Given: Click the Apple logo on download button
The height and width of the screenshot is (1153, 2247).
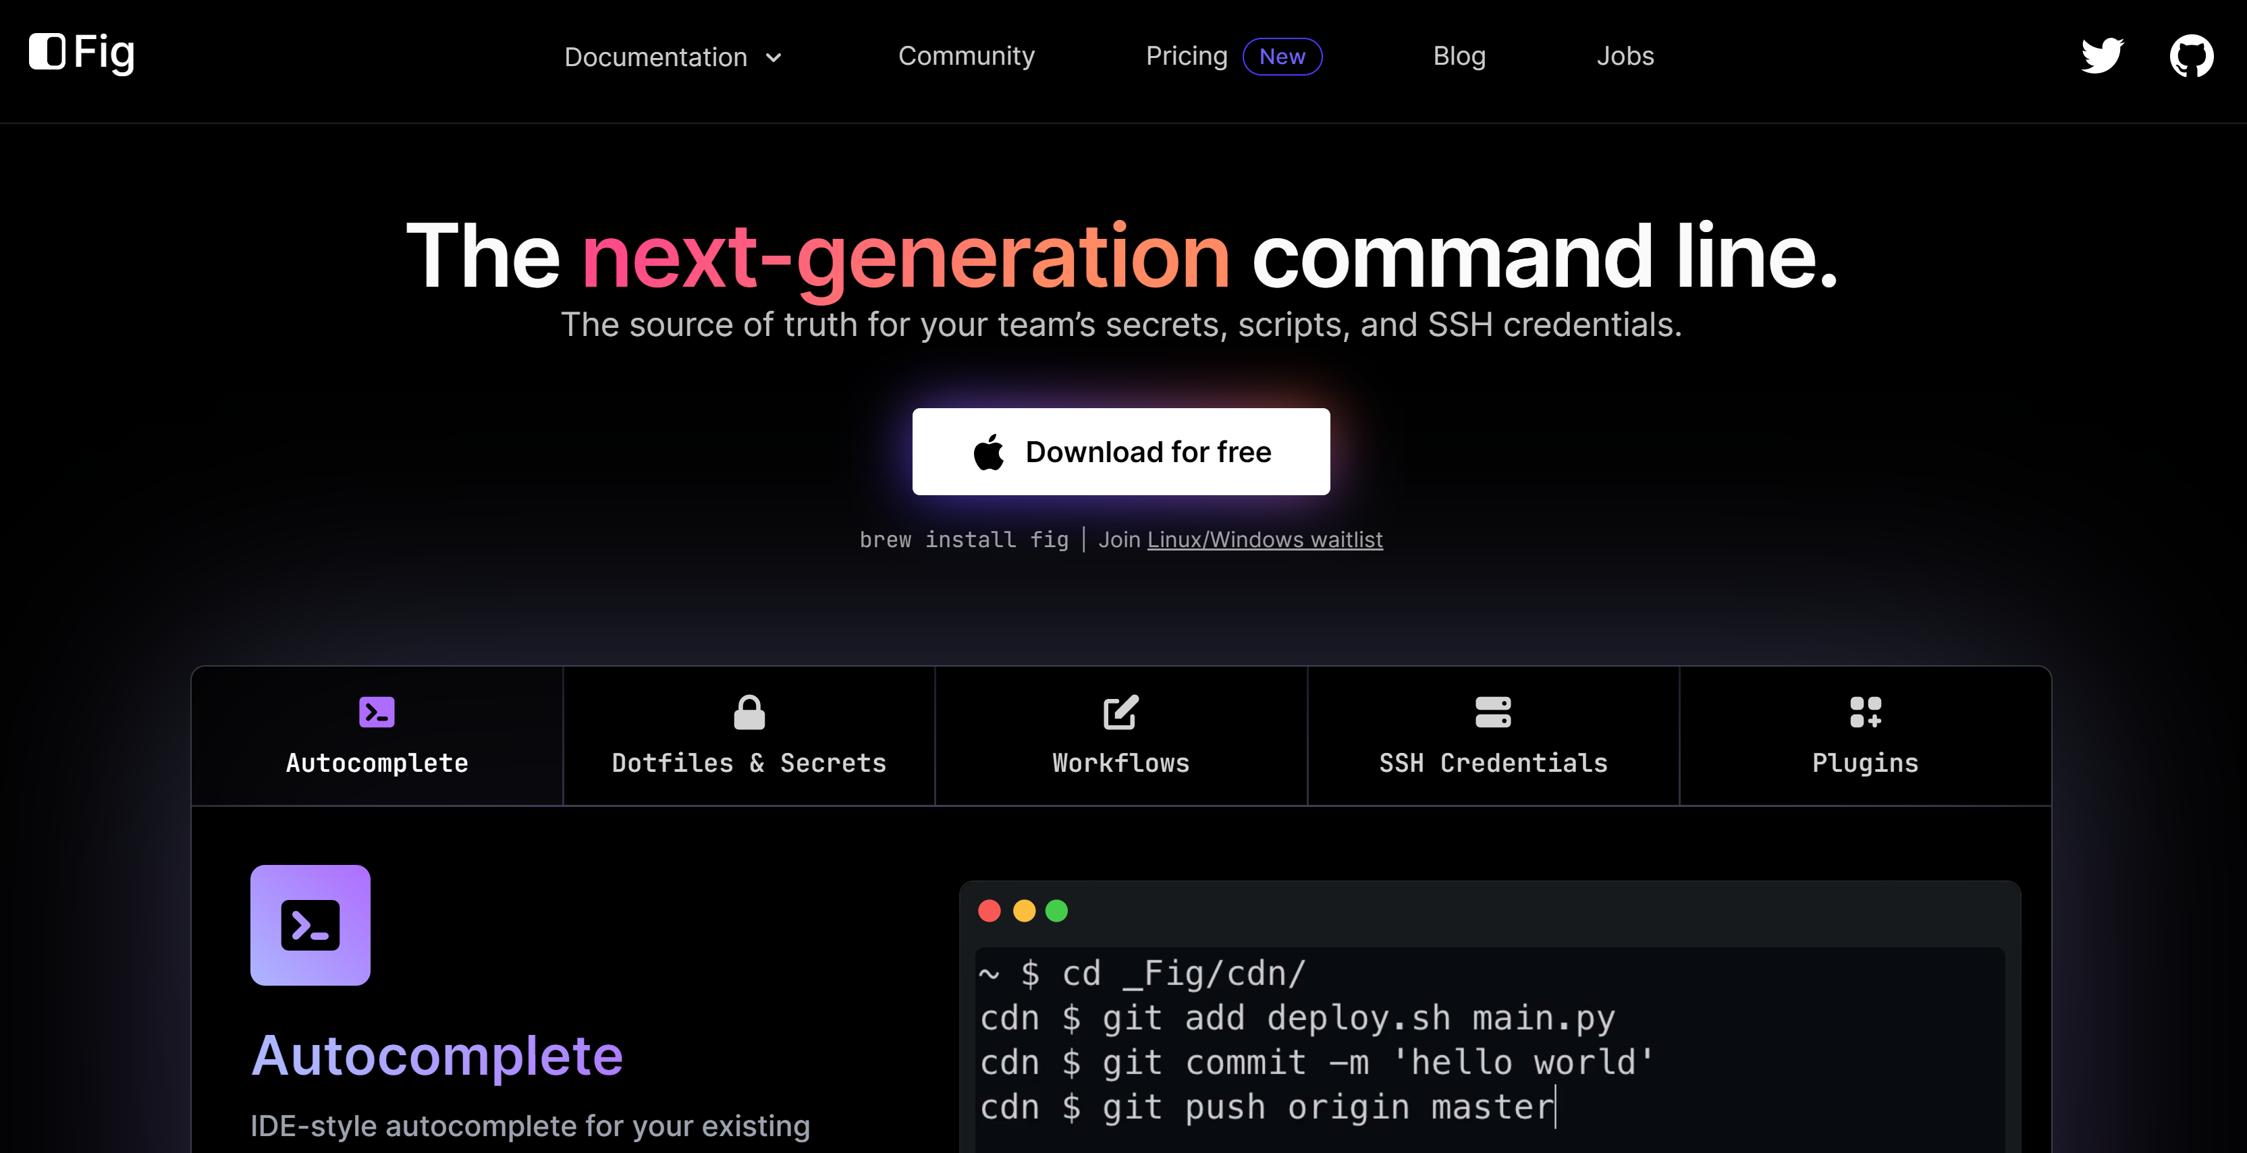Looking at the screenshot, I should (x=989, y=452).
